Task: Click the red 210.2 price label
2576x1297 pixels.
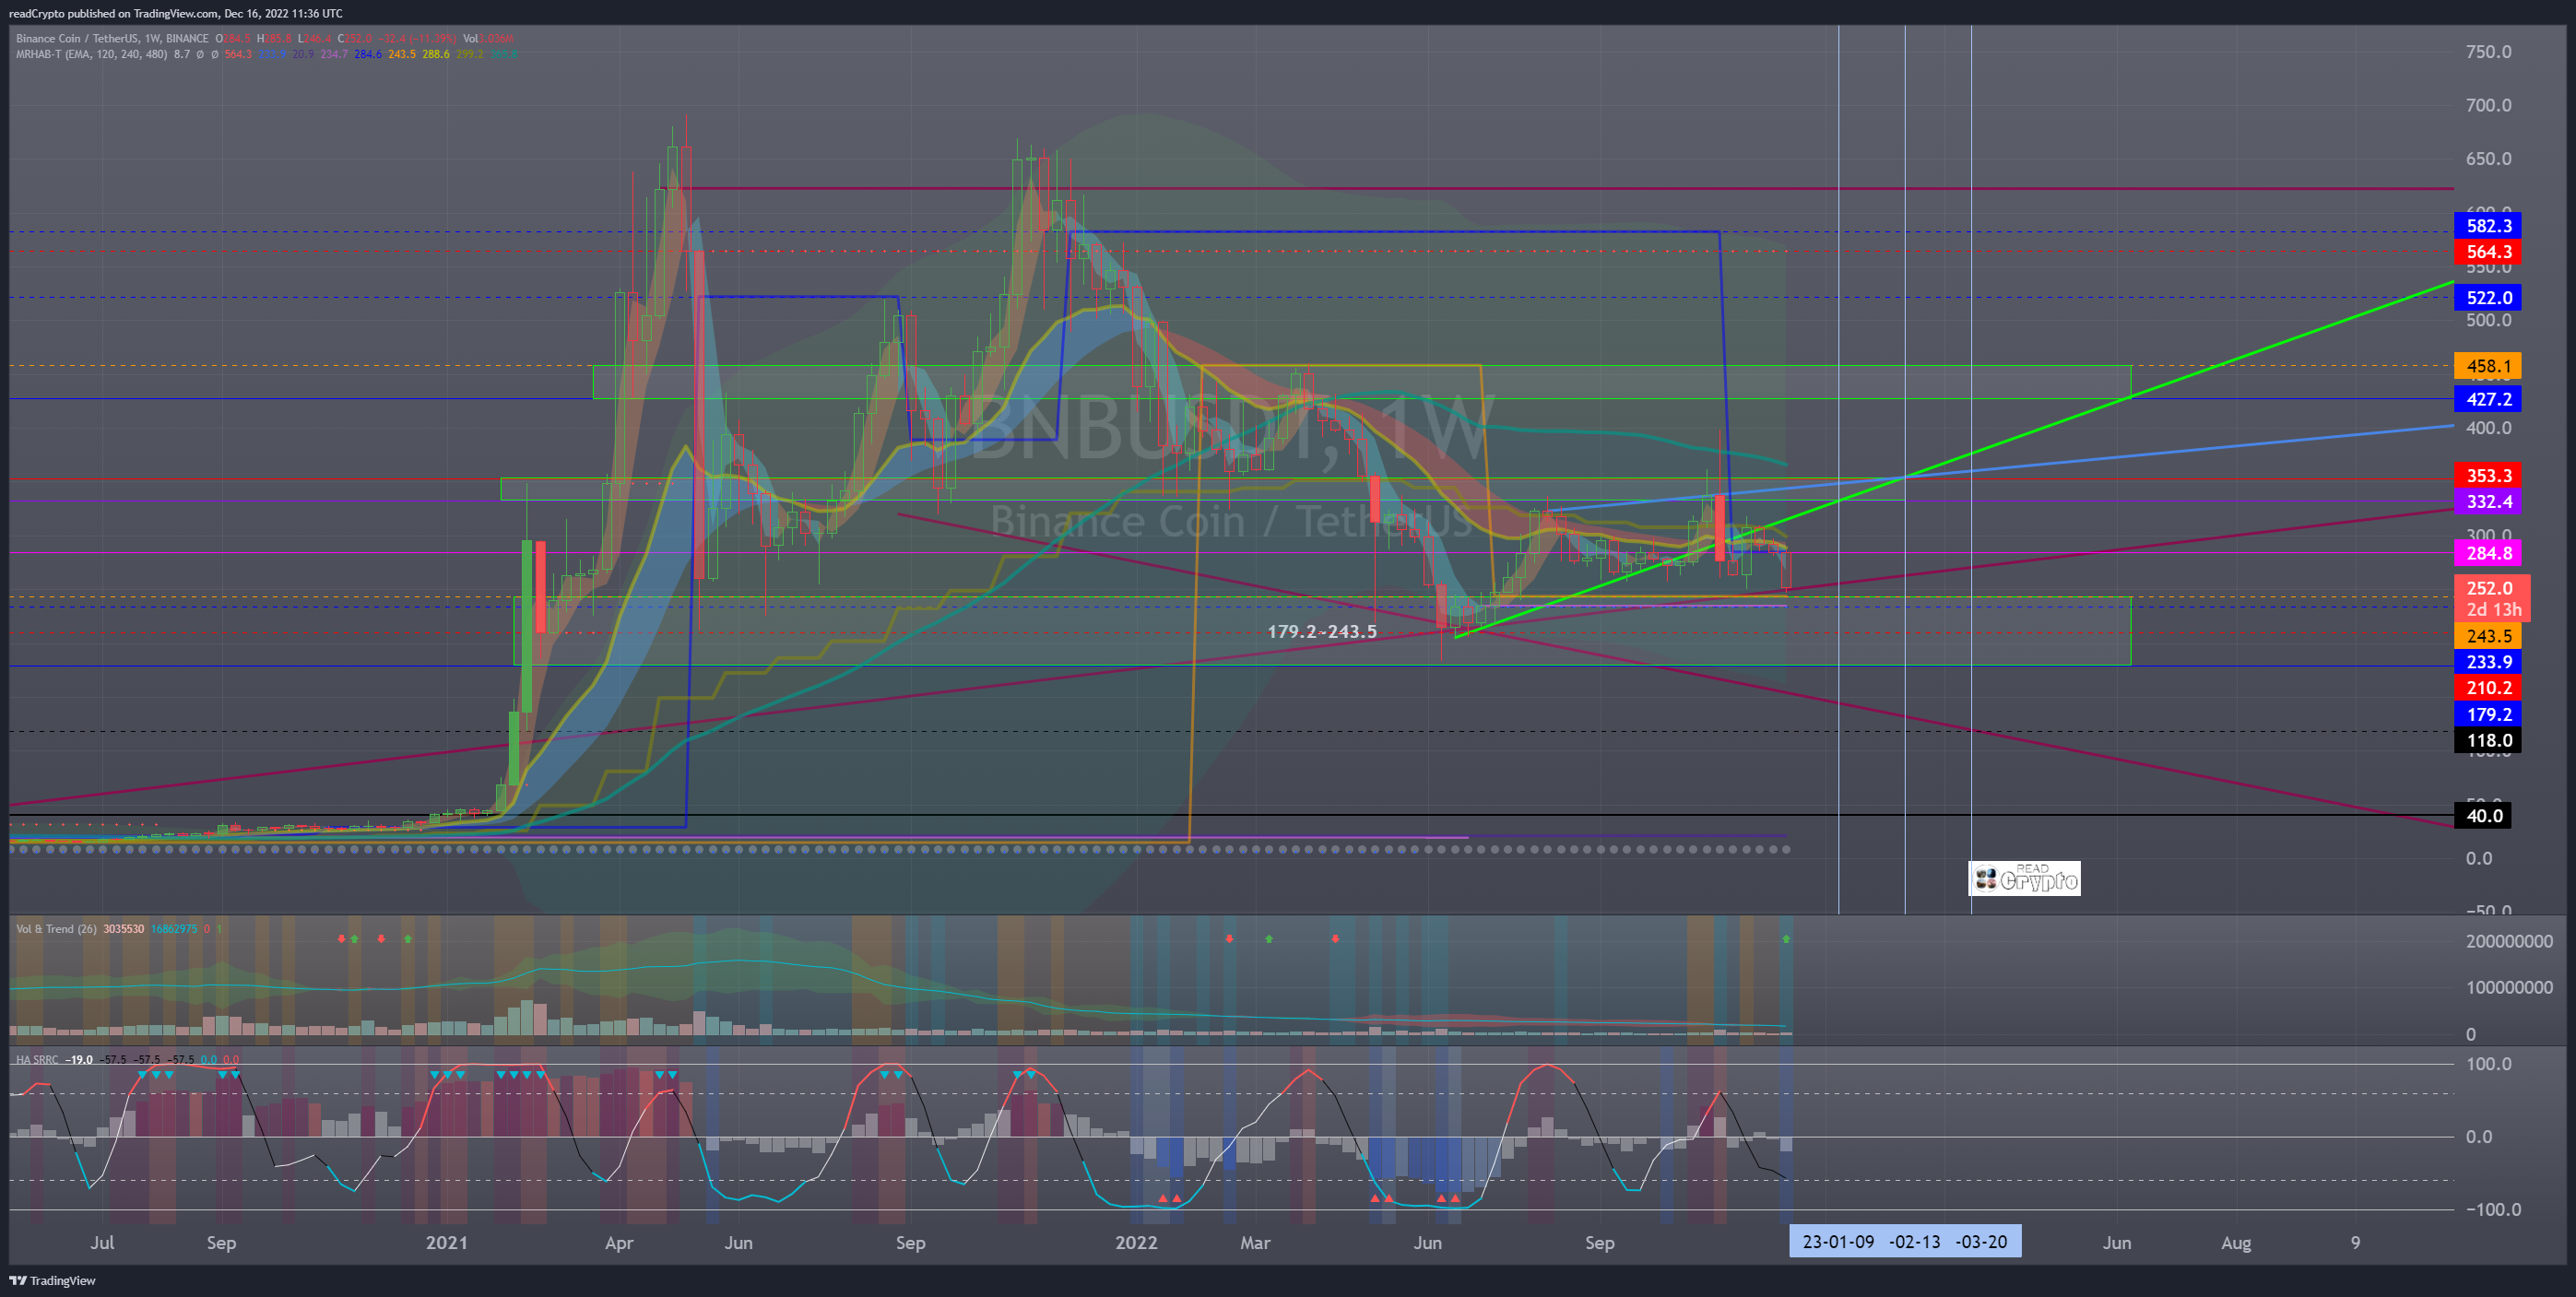Action: point(2487,688)
